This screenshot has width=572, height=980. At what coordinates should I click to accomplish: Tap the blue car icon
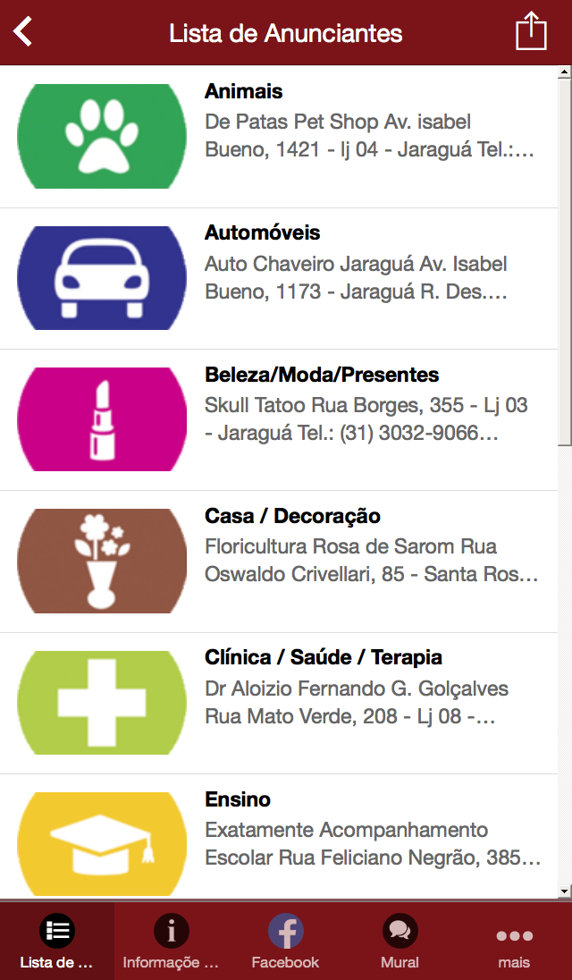point(102,278)
